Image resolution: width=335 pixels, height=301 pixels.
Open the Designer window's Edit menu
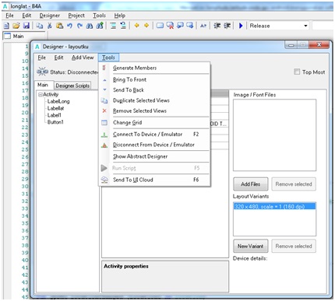(58, 58)
